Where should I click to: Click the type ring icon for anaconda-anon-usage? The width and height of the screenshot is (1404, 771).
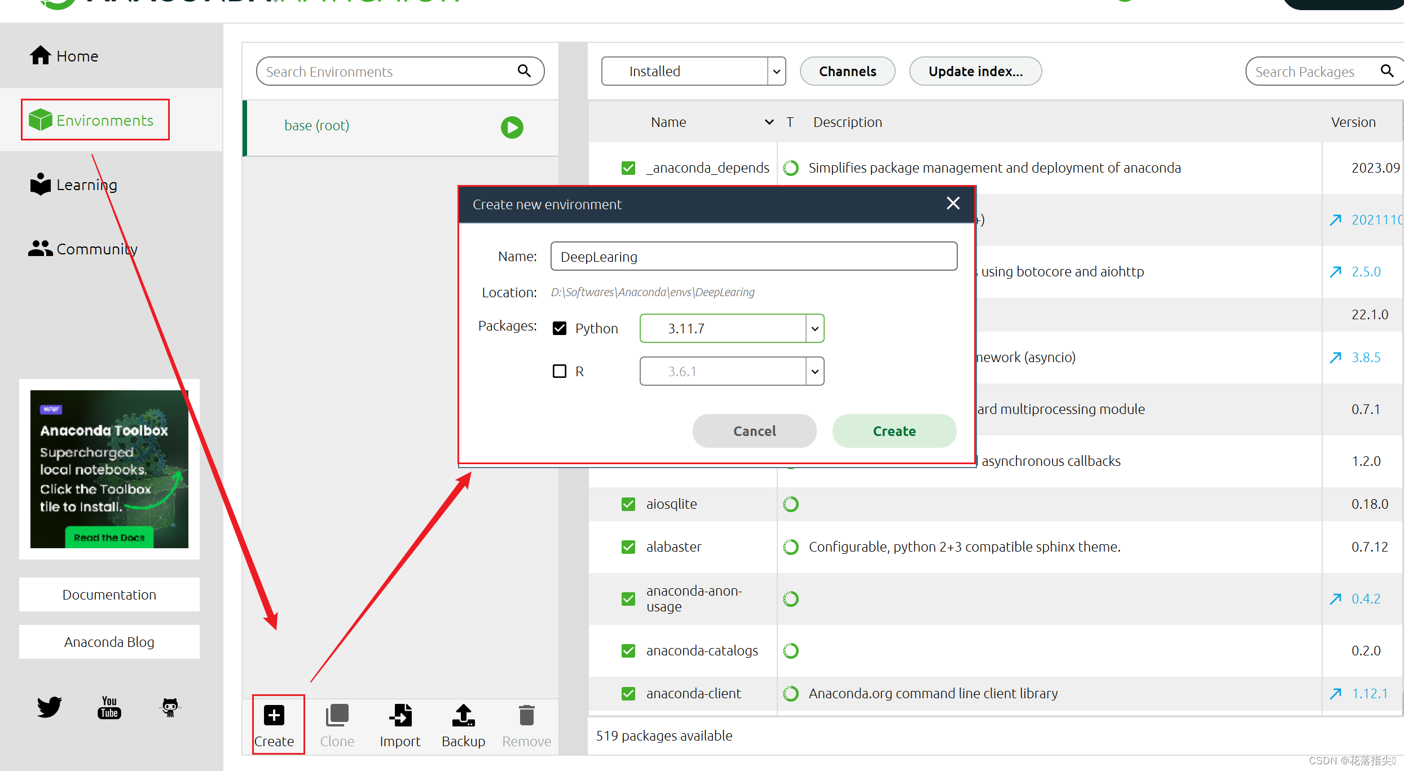point(791,599)
